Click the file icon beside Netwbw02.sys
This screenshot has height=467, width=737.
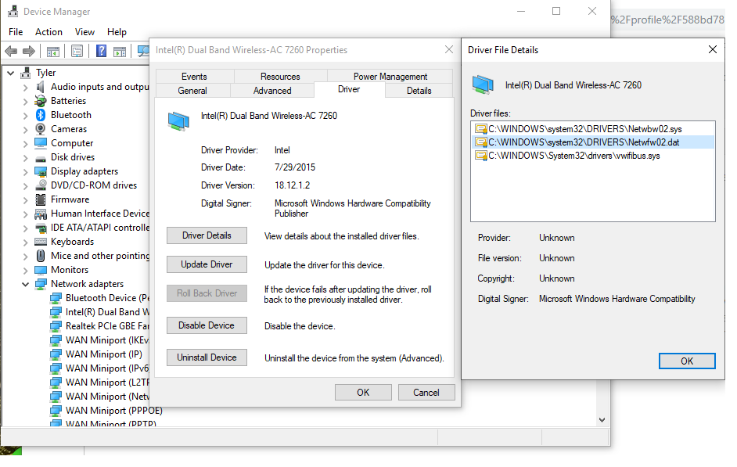coord(481,129)
